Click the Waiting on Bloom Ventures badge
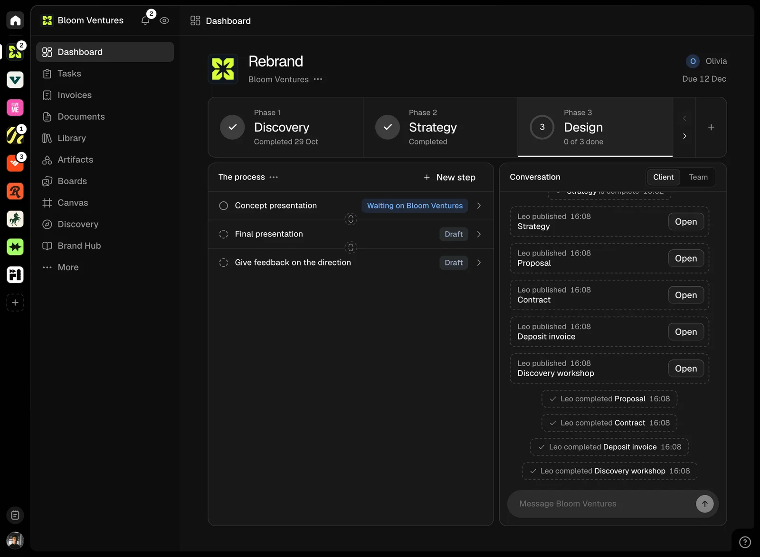Viewport: 760px width, 557px height. pyautogui.click(x=415, y=206)
